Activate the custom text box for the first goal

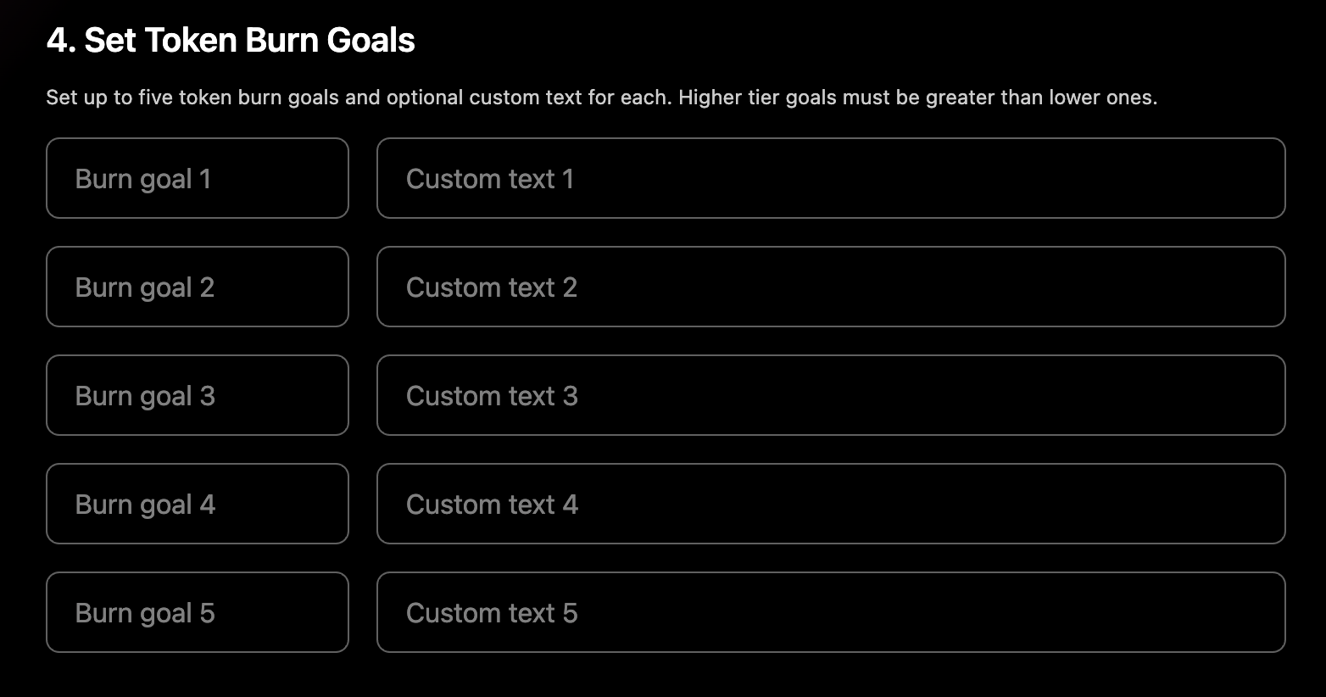(x=830, y=178)
